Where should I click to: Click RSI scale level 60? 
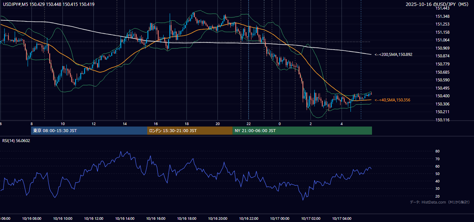tap(438, 166)
